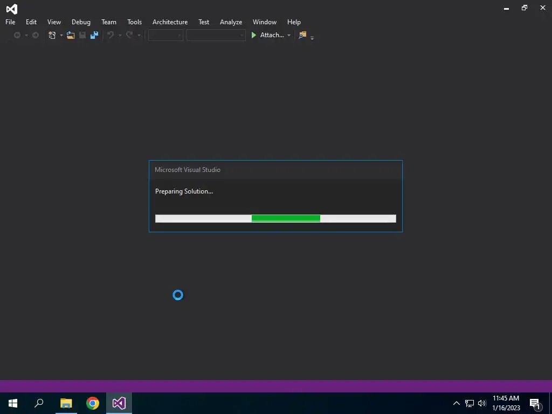Open the Architecture menu
The image size is (552, 414).
click(x=170, y=22)
